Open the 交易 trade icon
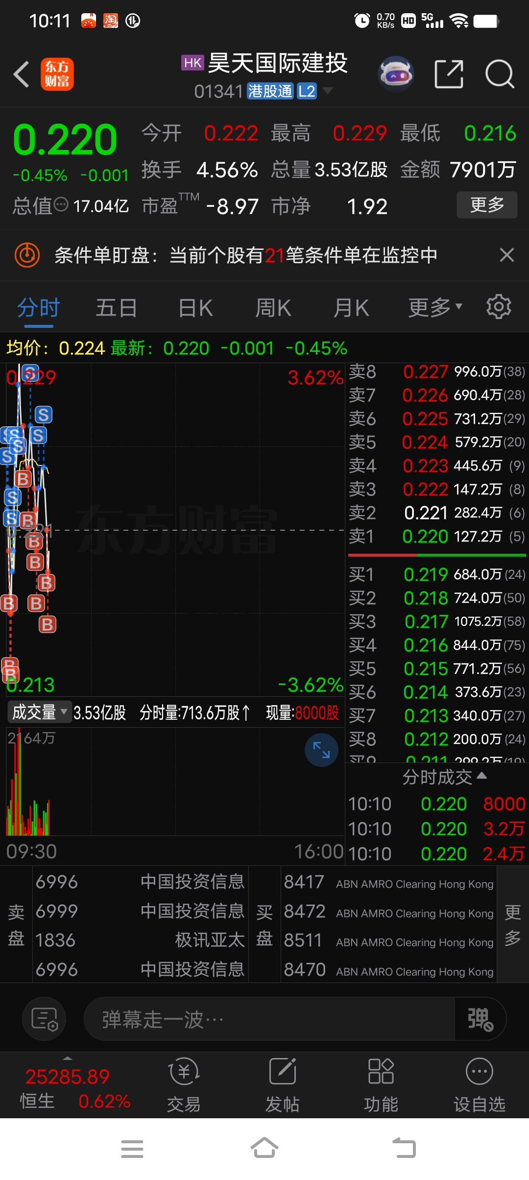Screen dimensions: 529x1180 click(x=184, y=1084)
